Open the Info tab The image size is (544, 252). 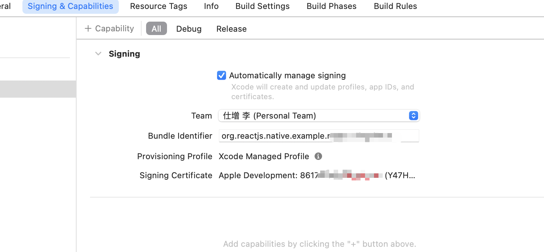click(211, 6)
